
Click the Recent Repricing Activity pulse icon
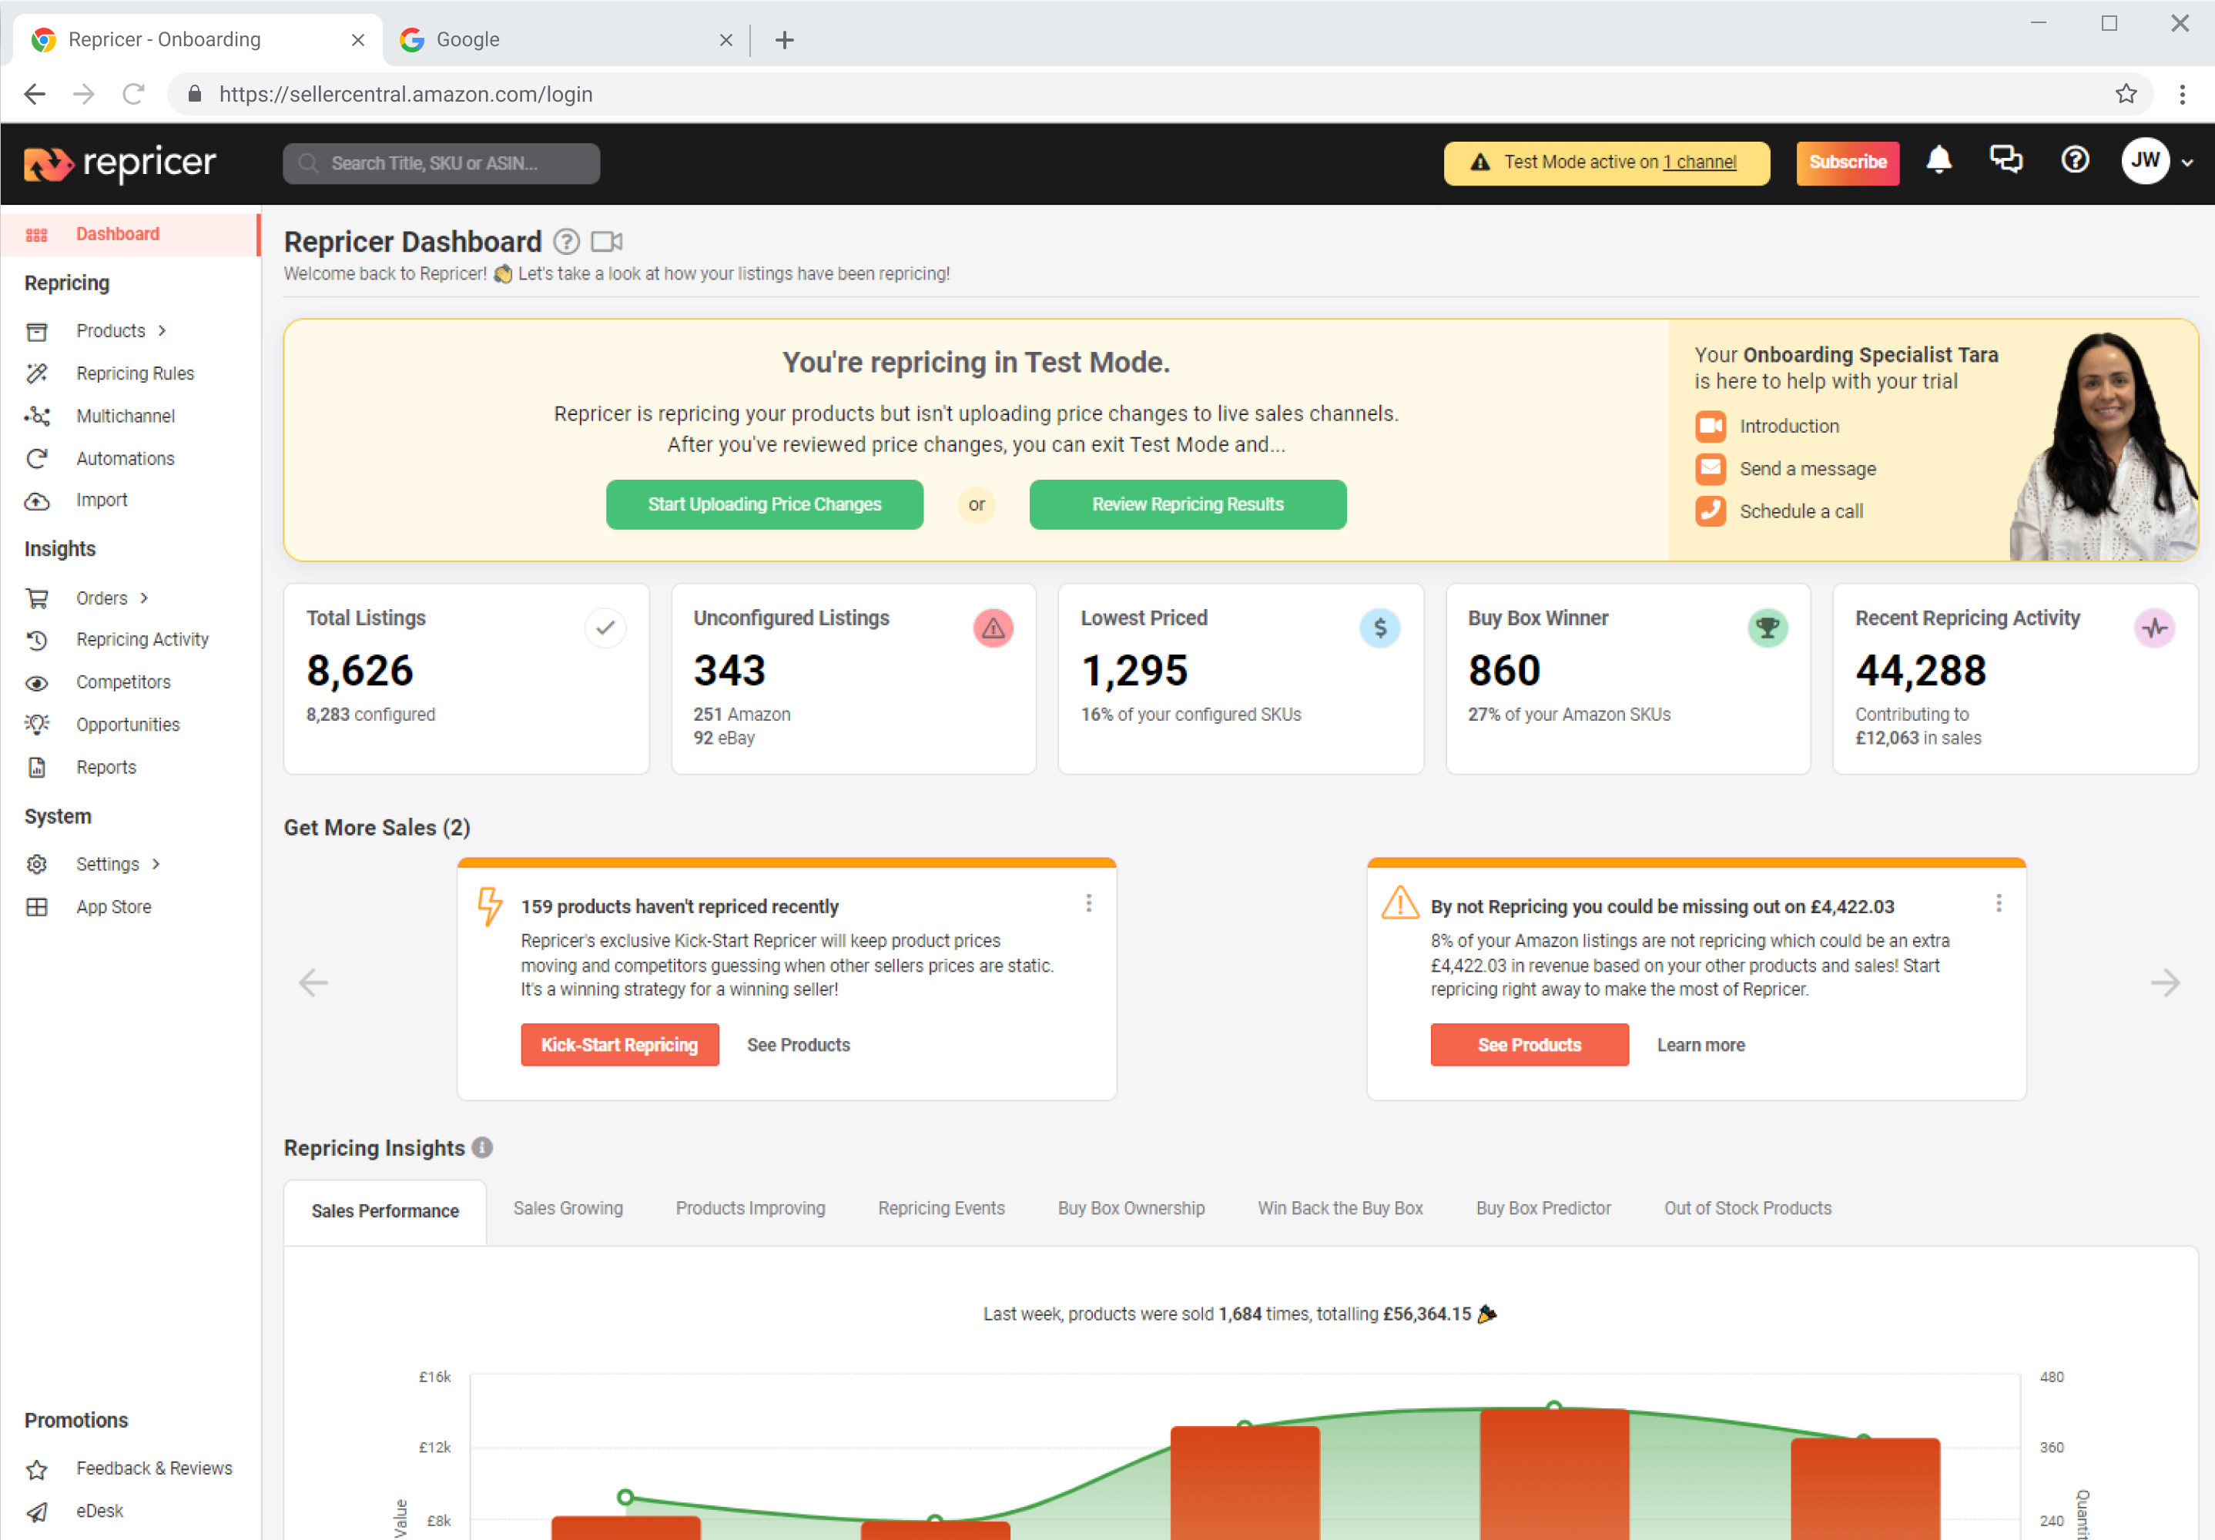click(x=2154, y=628)
